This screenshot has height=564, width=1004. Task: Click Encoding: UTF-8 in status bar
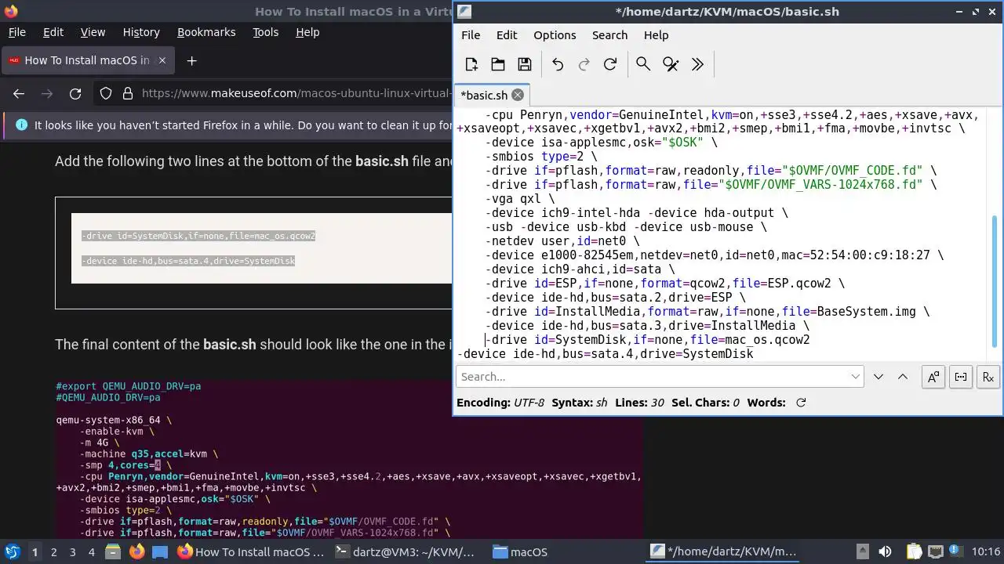pos(500,403)
